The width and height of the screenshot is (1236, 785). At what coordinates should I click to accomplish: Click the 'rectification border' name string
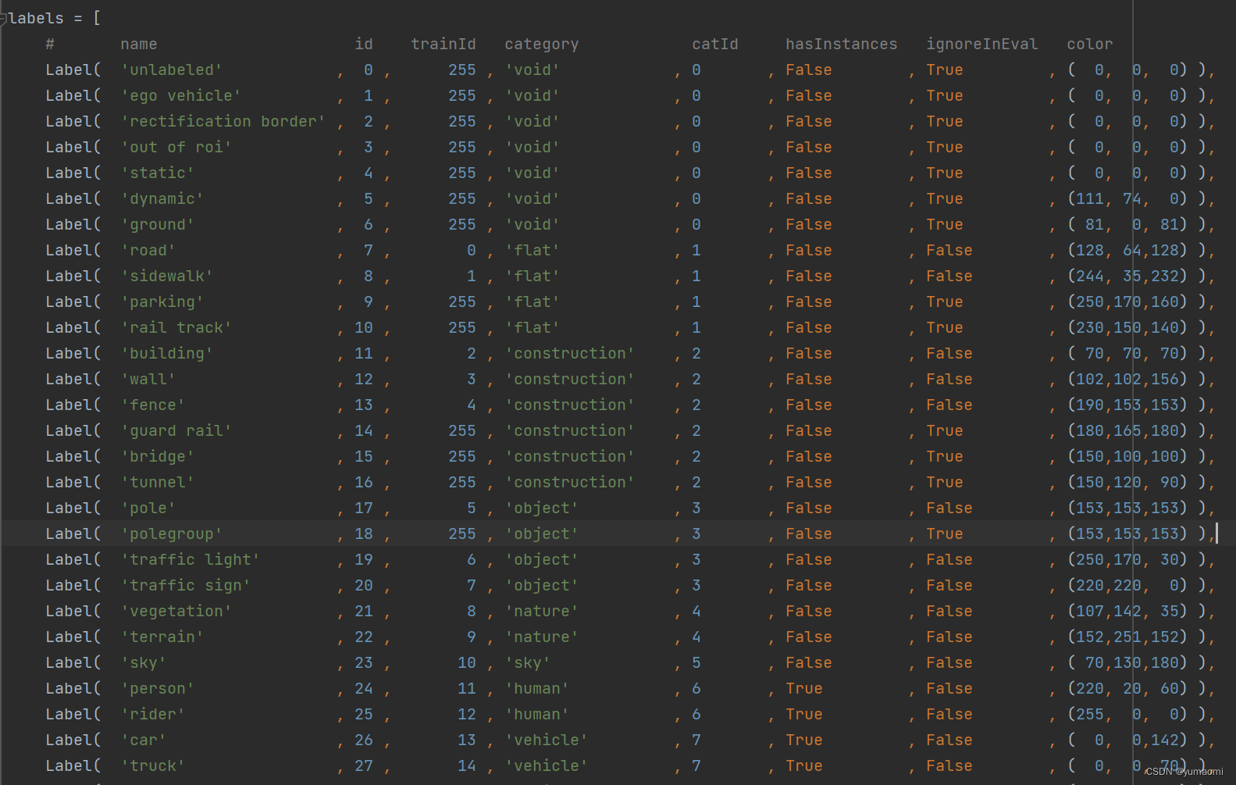(x=223, y=122)
